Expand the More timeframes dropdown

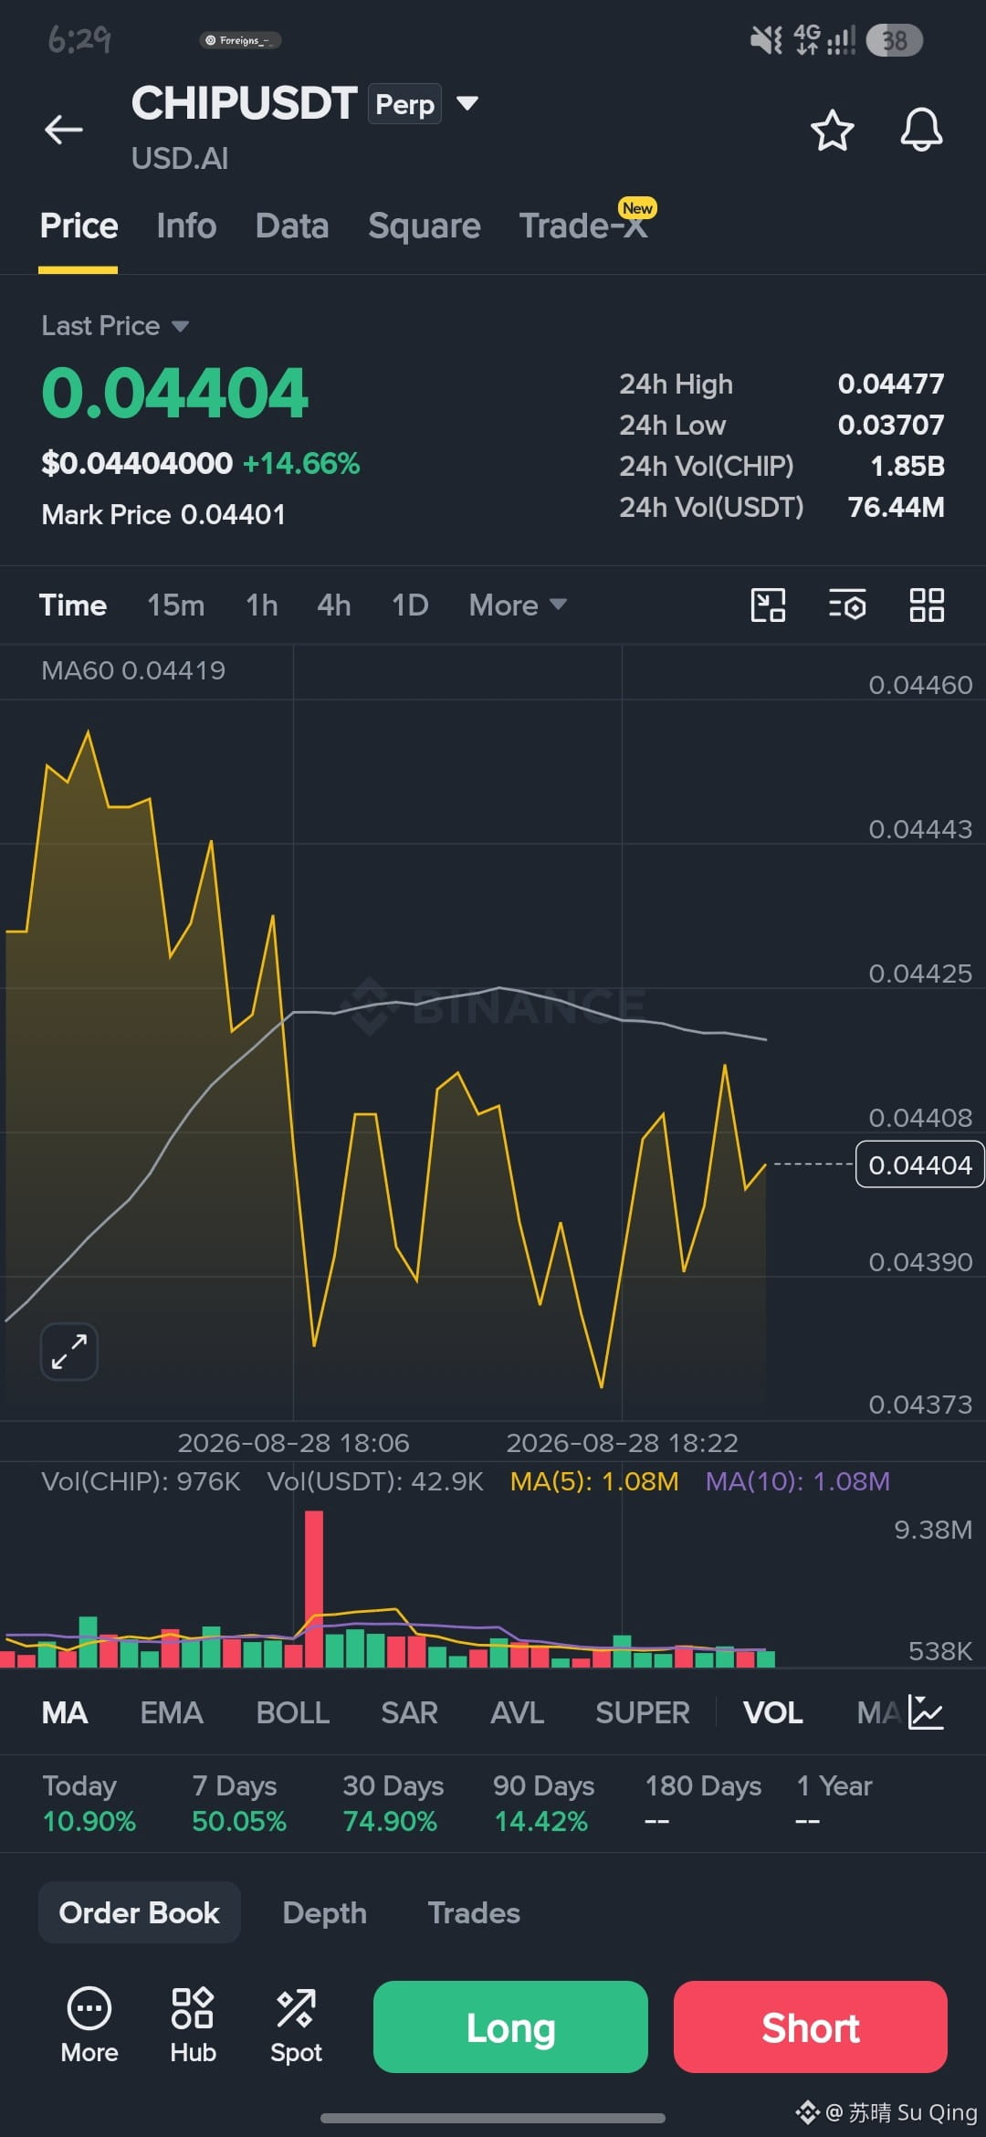pyautogui.click(x=518, y=605)
